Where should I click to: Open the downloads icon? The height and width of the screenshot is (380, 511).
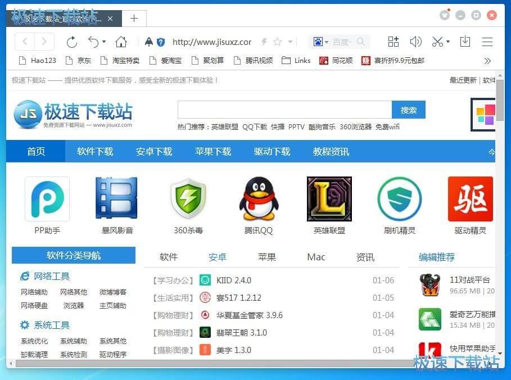[465, 42]
